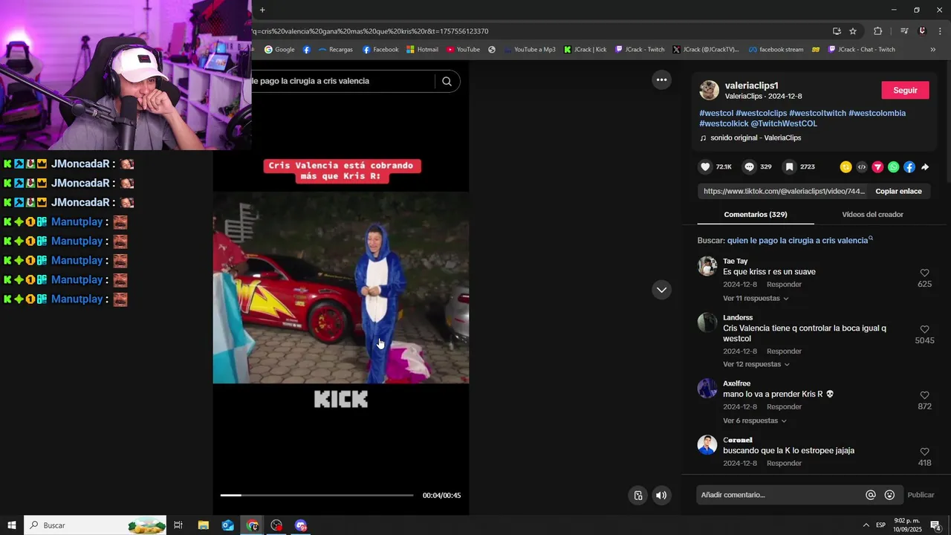Image resolution: width=951 pixels, height=535 pixels.
Task: Open the three-dot video options menu
Action: point(661,80)
